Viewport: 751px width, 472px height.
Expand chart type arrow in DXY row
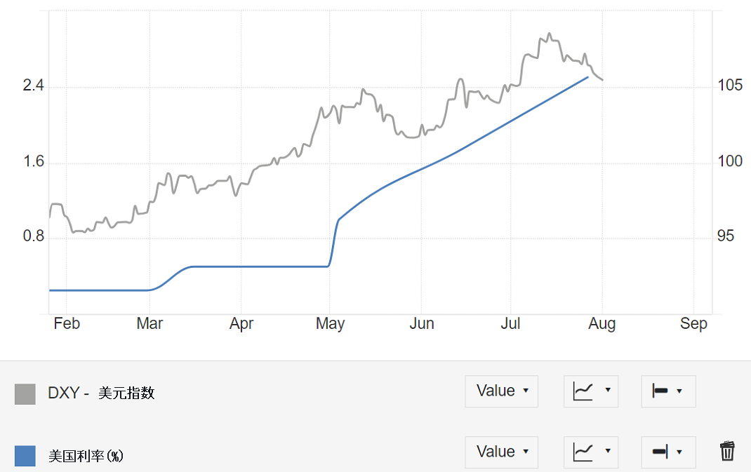(x=608, y=391)
